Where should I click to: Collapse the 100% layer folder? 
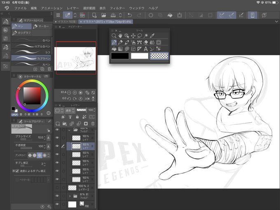point(69,130)
